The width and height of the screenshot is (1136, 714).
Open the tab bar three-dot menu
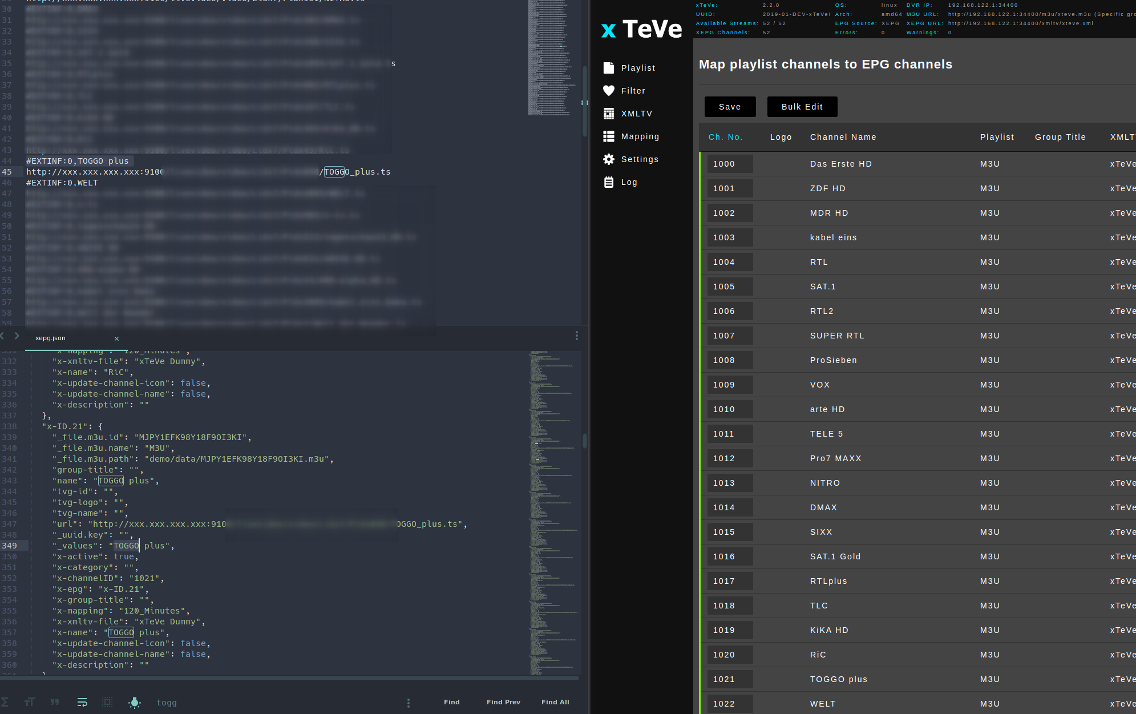click(x=577, y=336)
